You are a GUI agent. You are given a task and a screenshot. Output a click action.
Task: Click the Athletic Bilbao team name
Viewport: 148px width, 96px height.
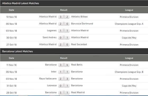tap(79, 17)
